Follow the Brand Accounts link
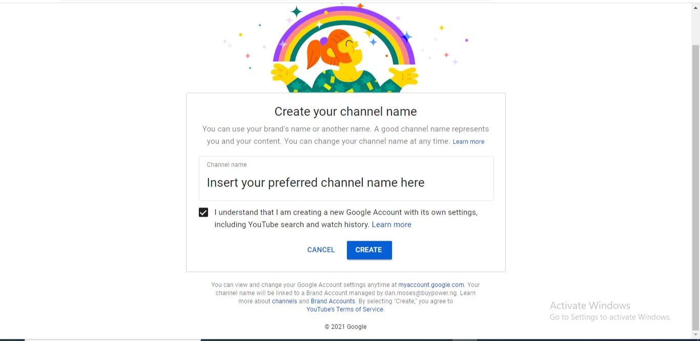Screen dimensions: 700x341 (333, 301)
